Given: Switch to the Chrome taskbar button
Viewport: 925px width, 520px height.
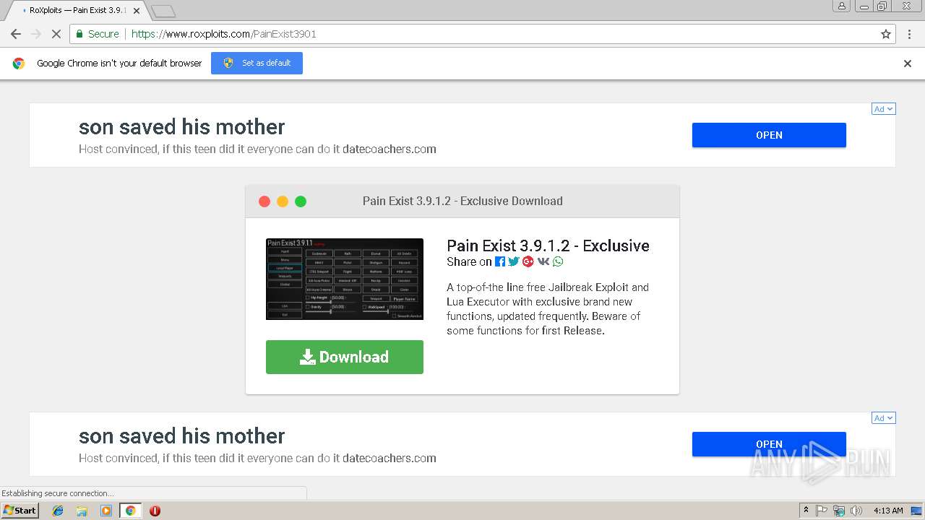Looking at the screenshot, I should tap(131, 511).
